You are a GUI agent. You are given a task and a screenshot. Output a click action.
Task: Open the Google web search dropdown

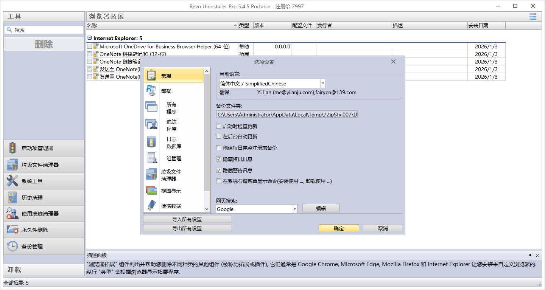[x=294, y=208]
